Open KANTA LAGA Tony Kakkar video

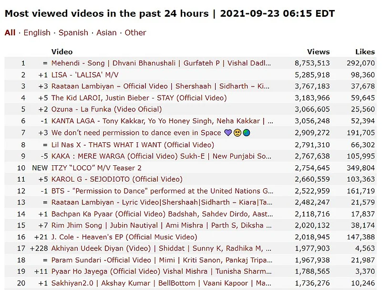pos(162,121)
